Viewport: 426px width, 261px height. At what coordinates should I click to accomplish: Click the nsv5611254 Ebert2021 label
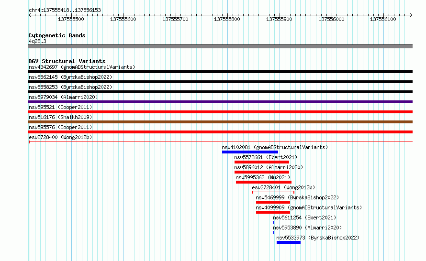304,217
